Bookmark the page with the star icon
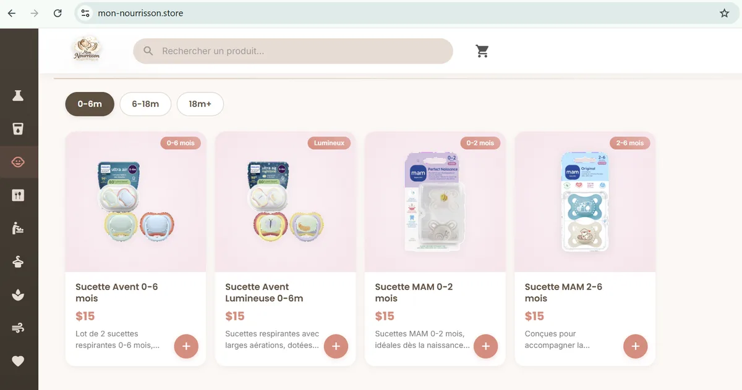 point(724,12)
